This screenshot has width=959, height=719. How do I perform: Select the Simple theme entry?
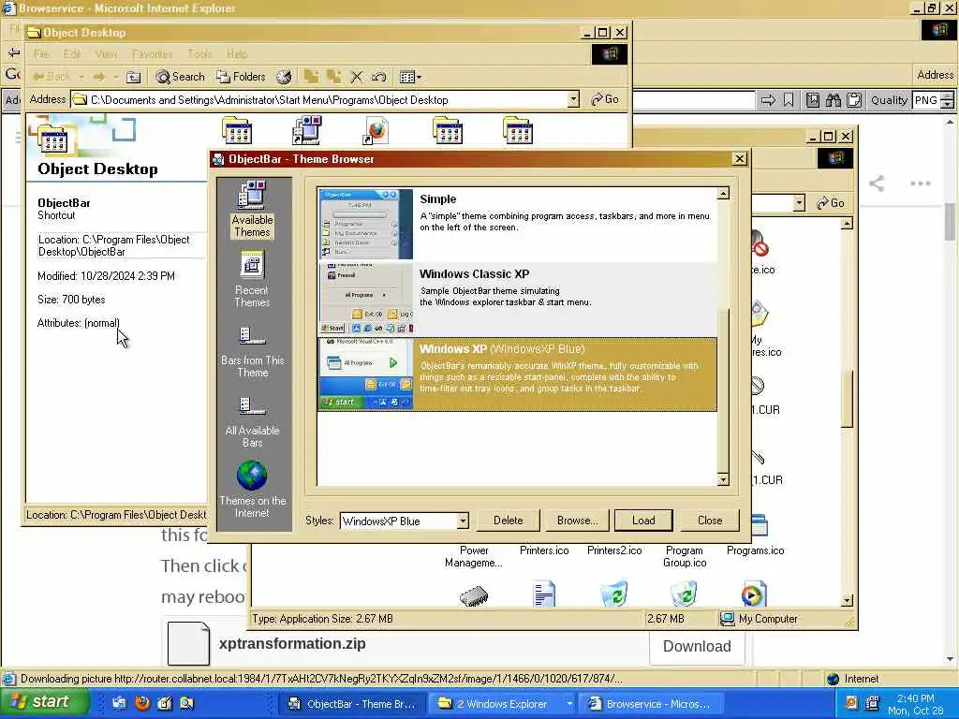coord(517,225)
